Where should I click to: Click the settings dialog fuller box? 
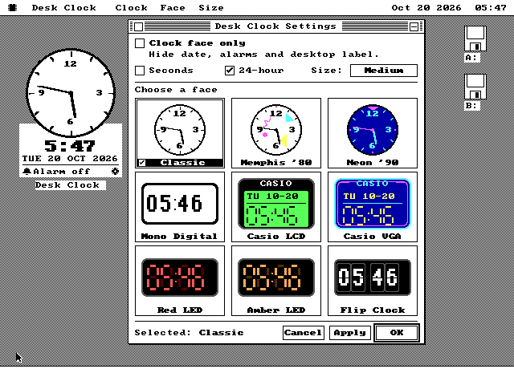(414, 26)
